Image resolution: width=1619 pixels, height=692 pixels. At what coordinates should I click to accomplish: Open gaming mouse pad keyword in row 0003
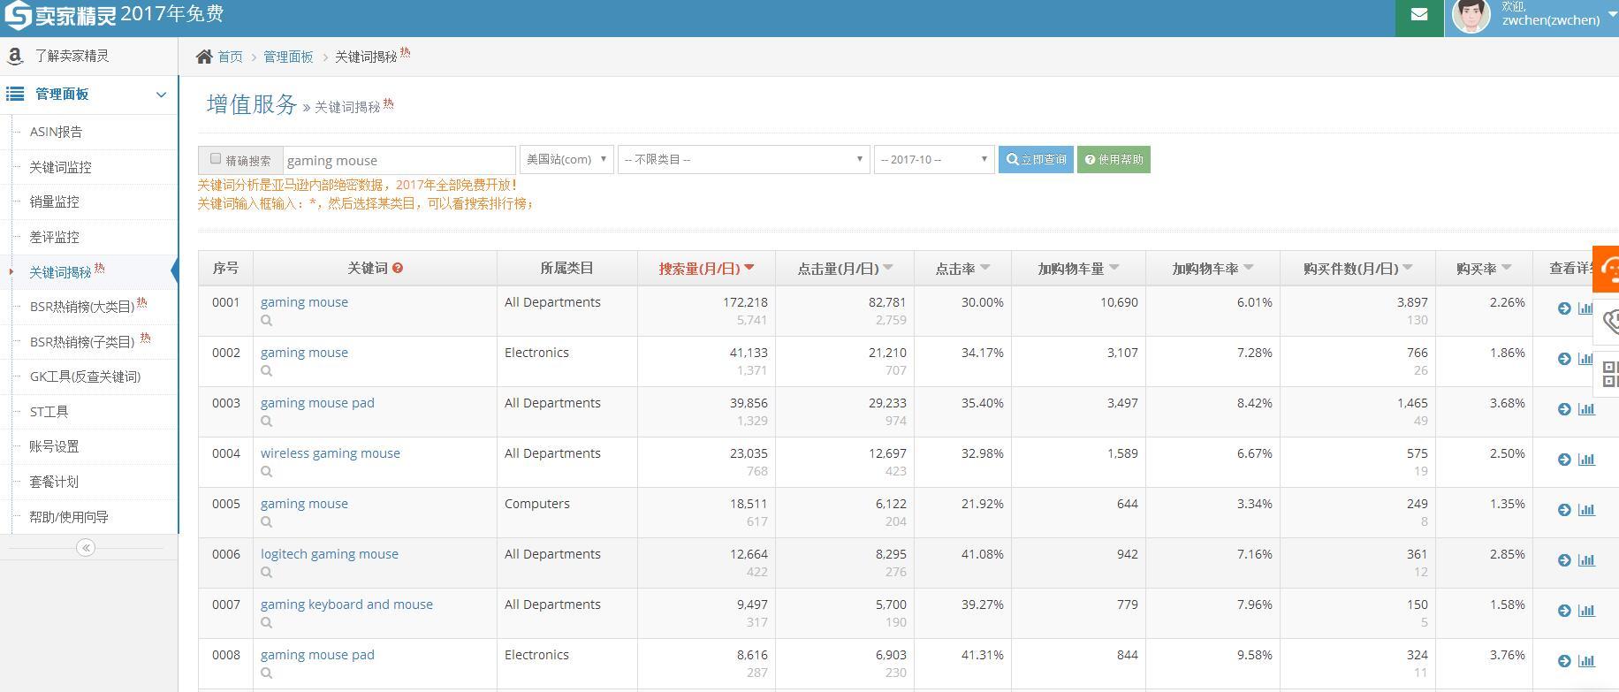pos(317,403)
